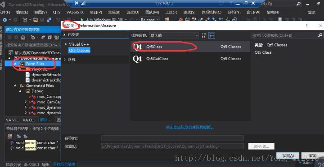This screenshot has width=324, height=167.
Task: Switch to 命令窗口 command window tab
Action: coord(31,164)
